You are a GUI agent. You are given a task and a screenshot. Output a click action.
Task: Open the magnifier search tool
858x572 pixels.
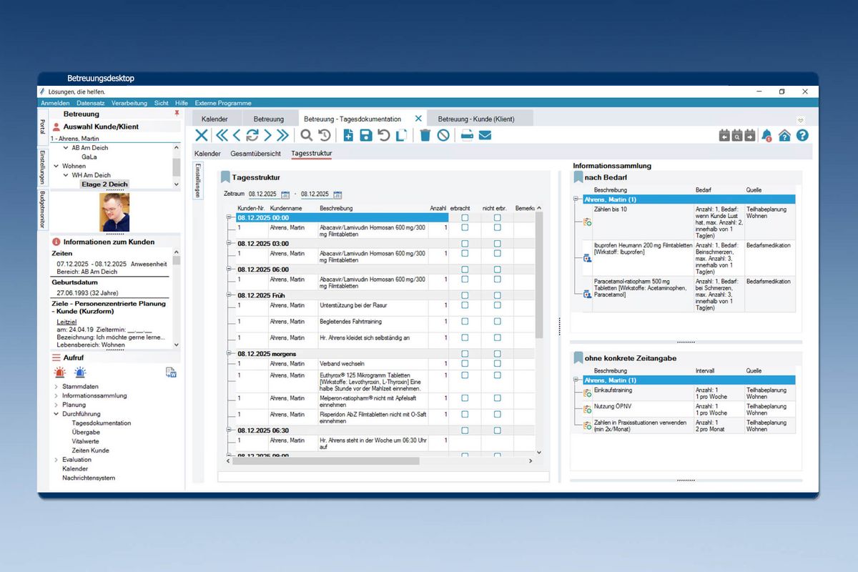pyautogui.click(x=306, y=135)
